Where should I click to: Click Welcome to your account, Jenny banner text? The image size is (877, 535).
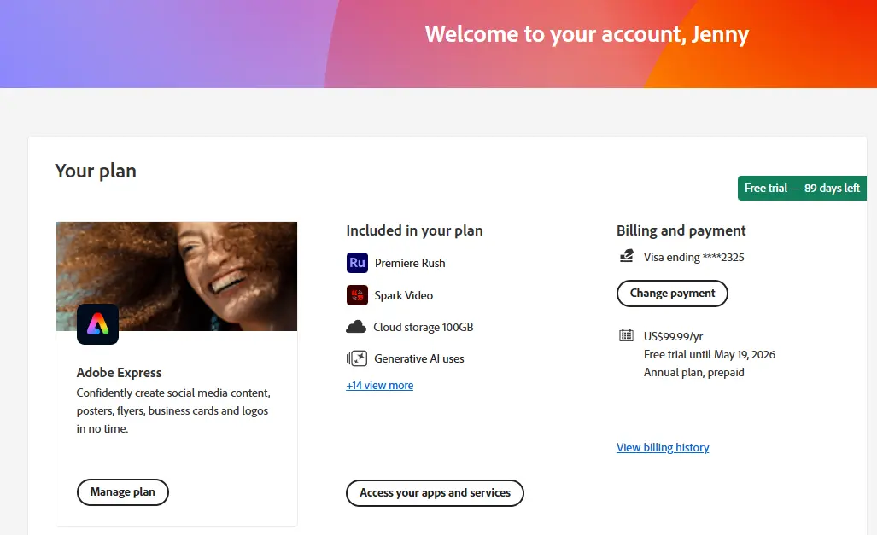[x=587, y=35]
